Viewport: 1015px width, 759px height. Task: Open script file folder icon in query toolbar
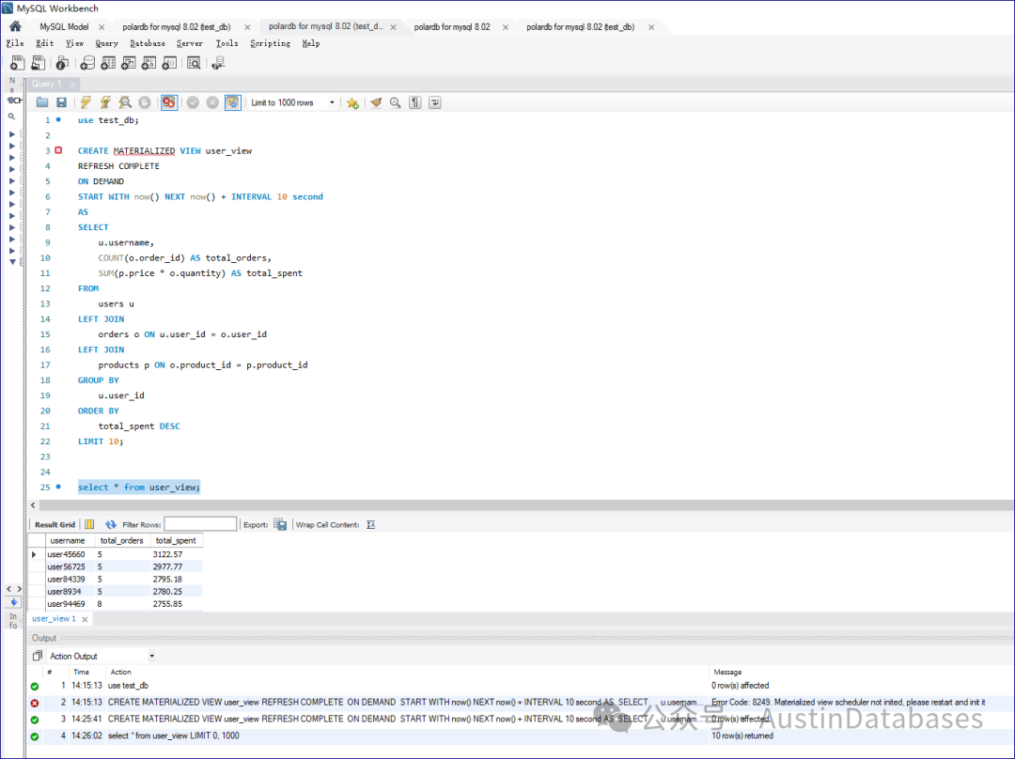(42, 102)
